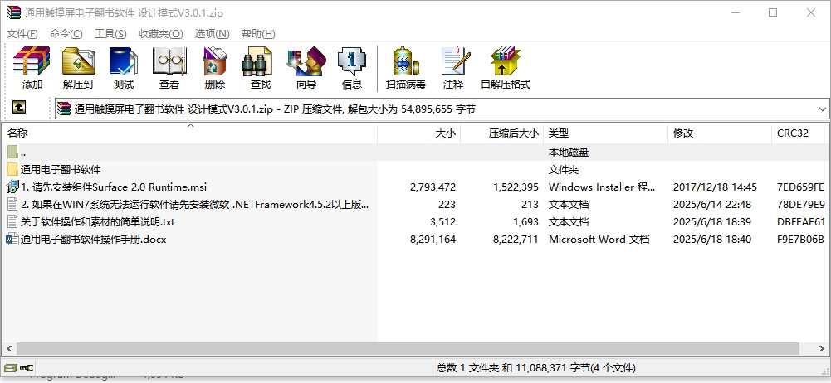Screen dimensions: 831x383
Task: Click the 测试 (Test) toolbar icon
Action: tap(124, 62)
